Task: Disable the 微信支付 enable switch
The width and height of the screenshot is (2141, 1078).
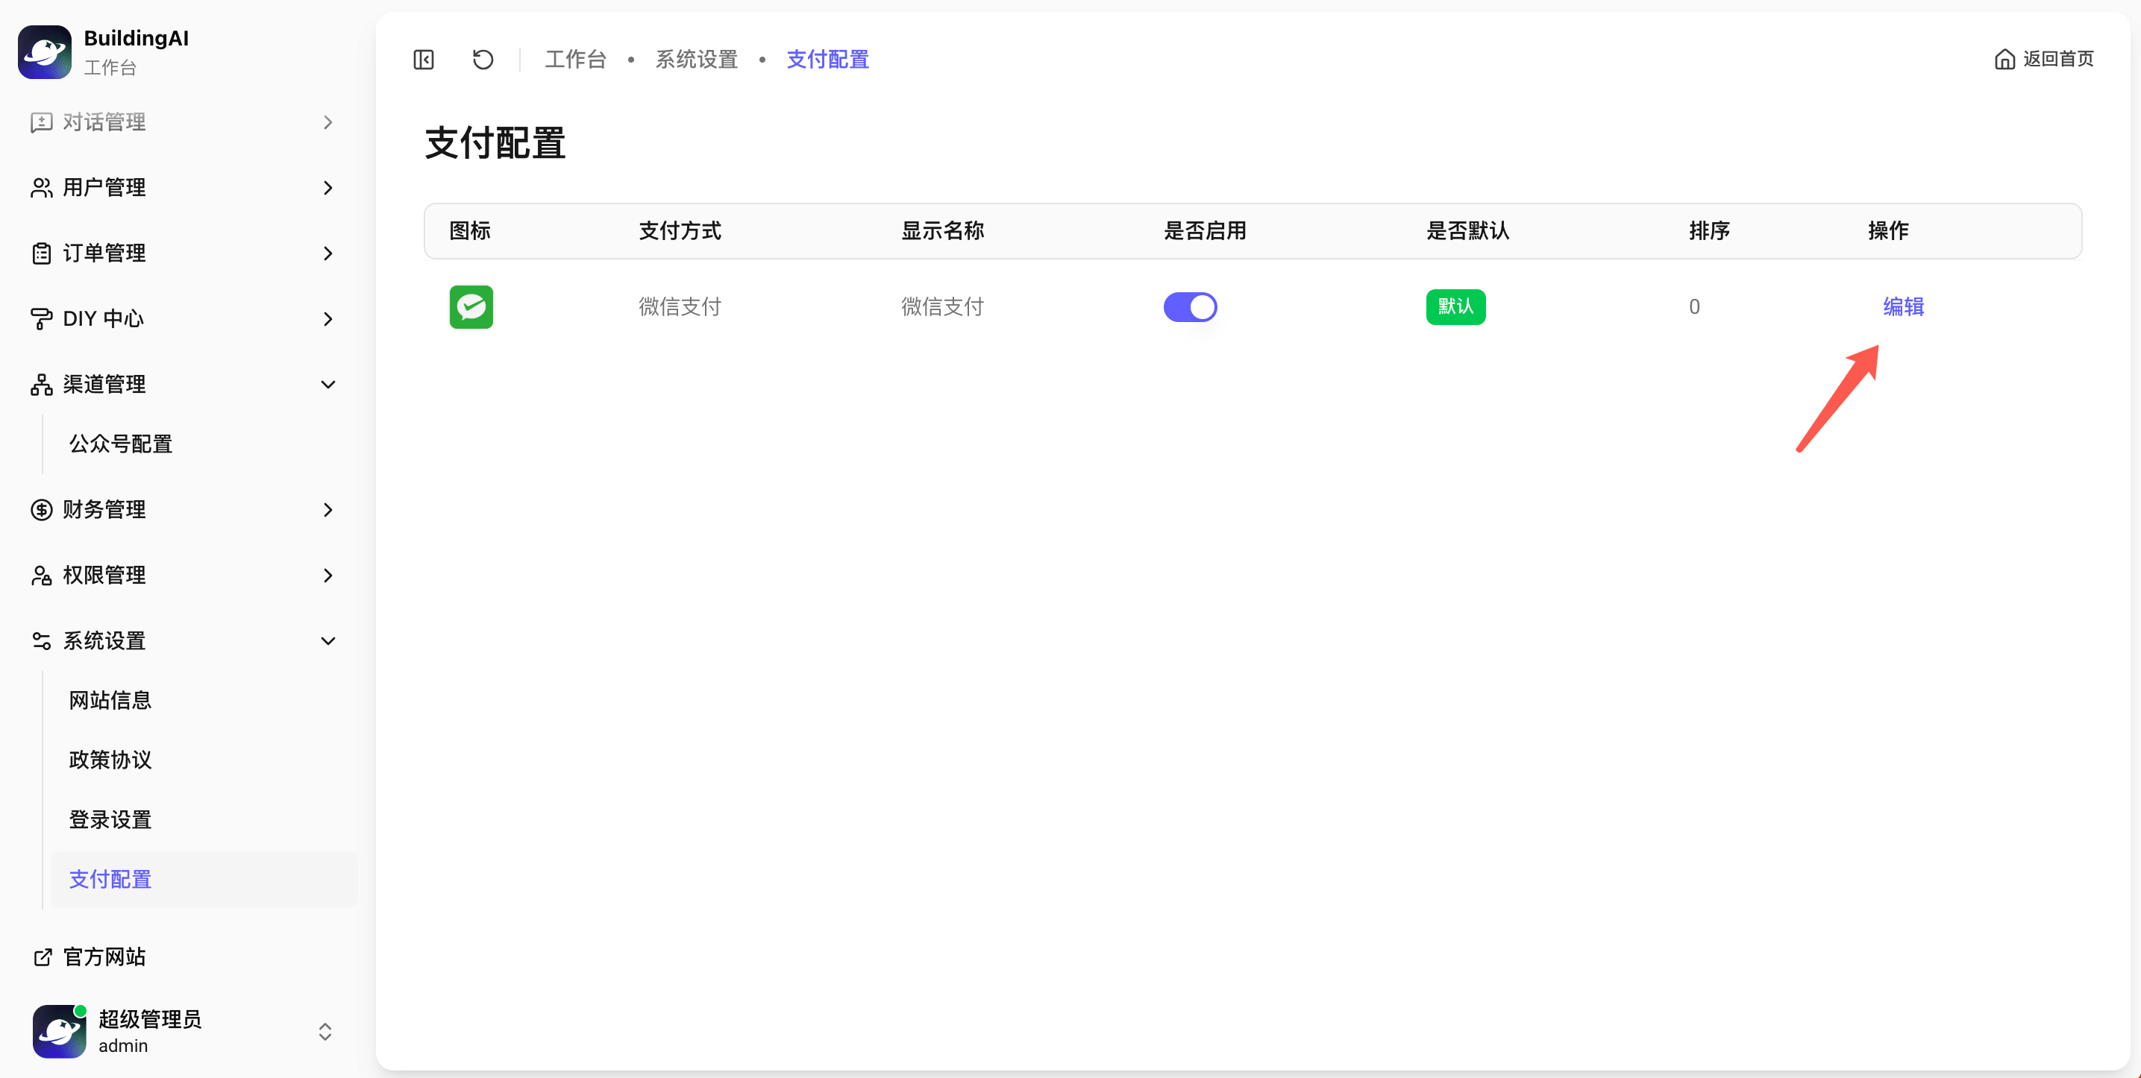Action: pos(1189,307)
